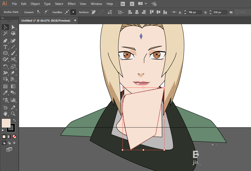Toggle show handles for multiple selected anchors
This screenshot has width=251, height=171.
coord(67,12)
